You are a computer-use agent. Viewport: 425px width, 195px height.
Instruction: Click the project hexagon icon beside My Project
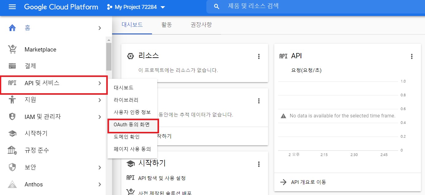[109, 7]
